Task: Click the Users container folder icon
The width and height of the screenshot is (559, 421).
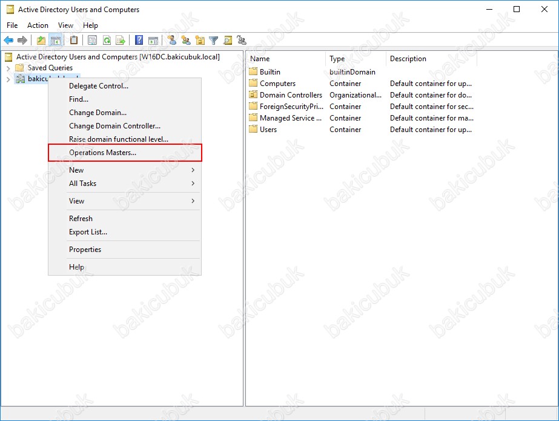Action: [x=253, y=130]
